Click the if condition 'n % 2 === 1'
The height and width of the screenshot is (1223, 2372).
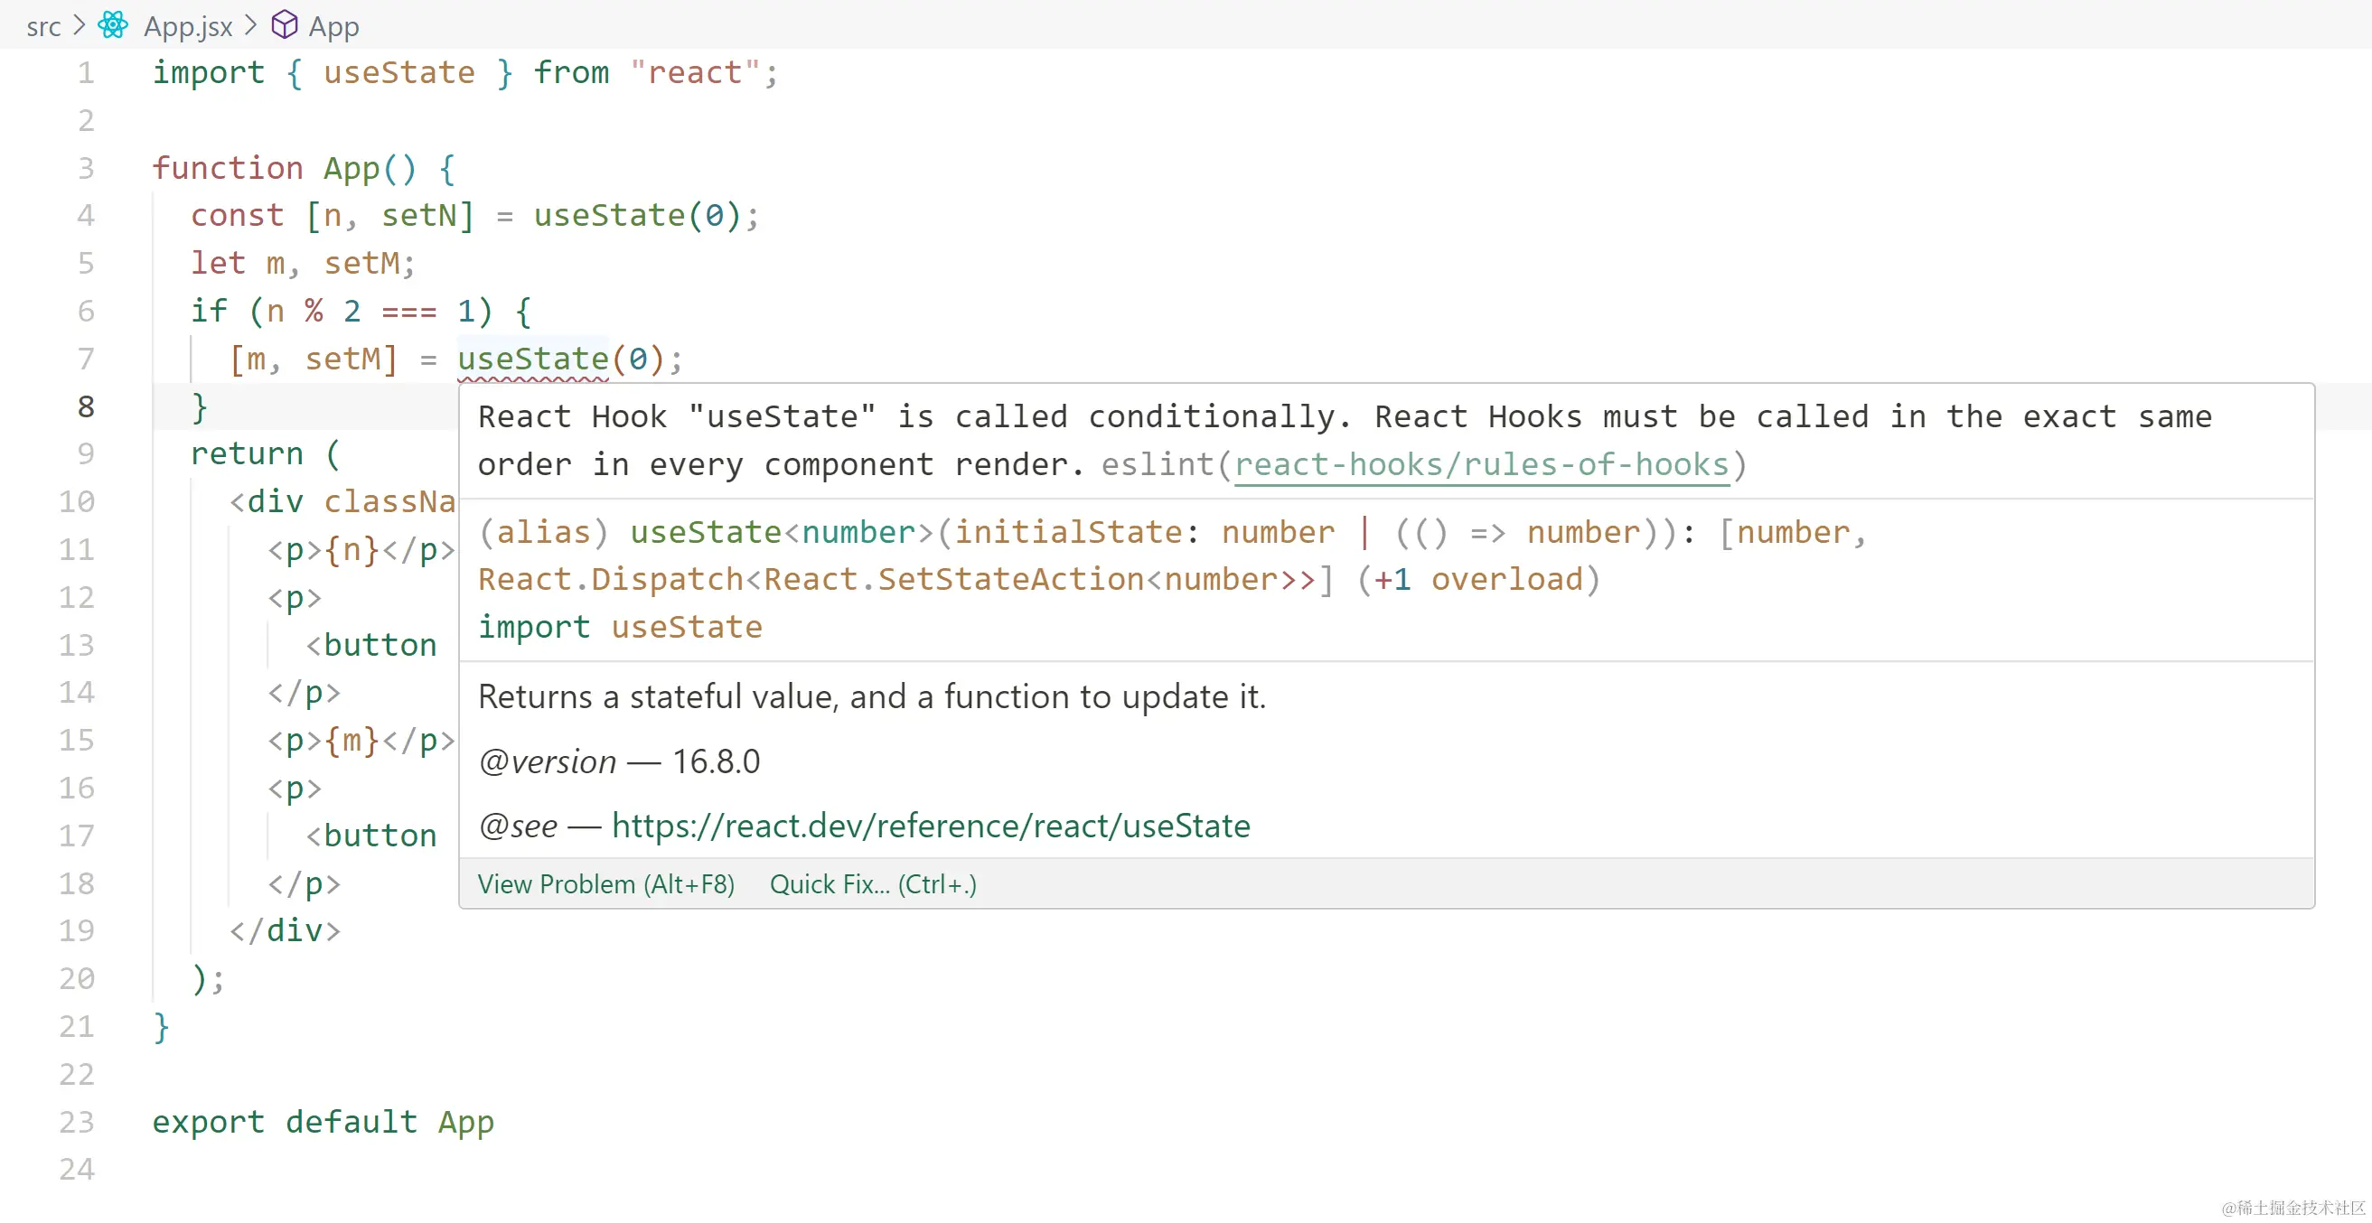click(x=370, y=311)
